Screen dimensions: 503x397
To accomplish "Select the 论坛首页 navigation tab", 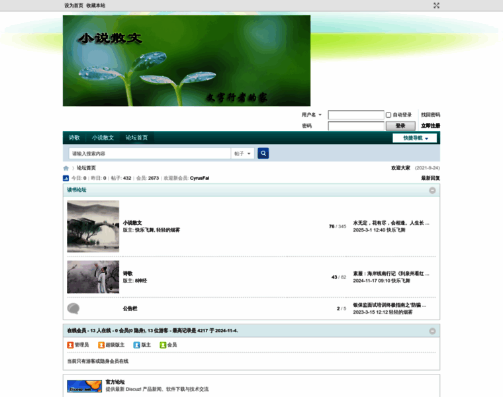I will click(136, 138).
